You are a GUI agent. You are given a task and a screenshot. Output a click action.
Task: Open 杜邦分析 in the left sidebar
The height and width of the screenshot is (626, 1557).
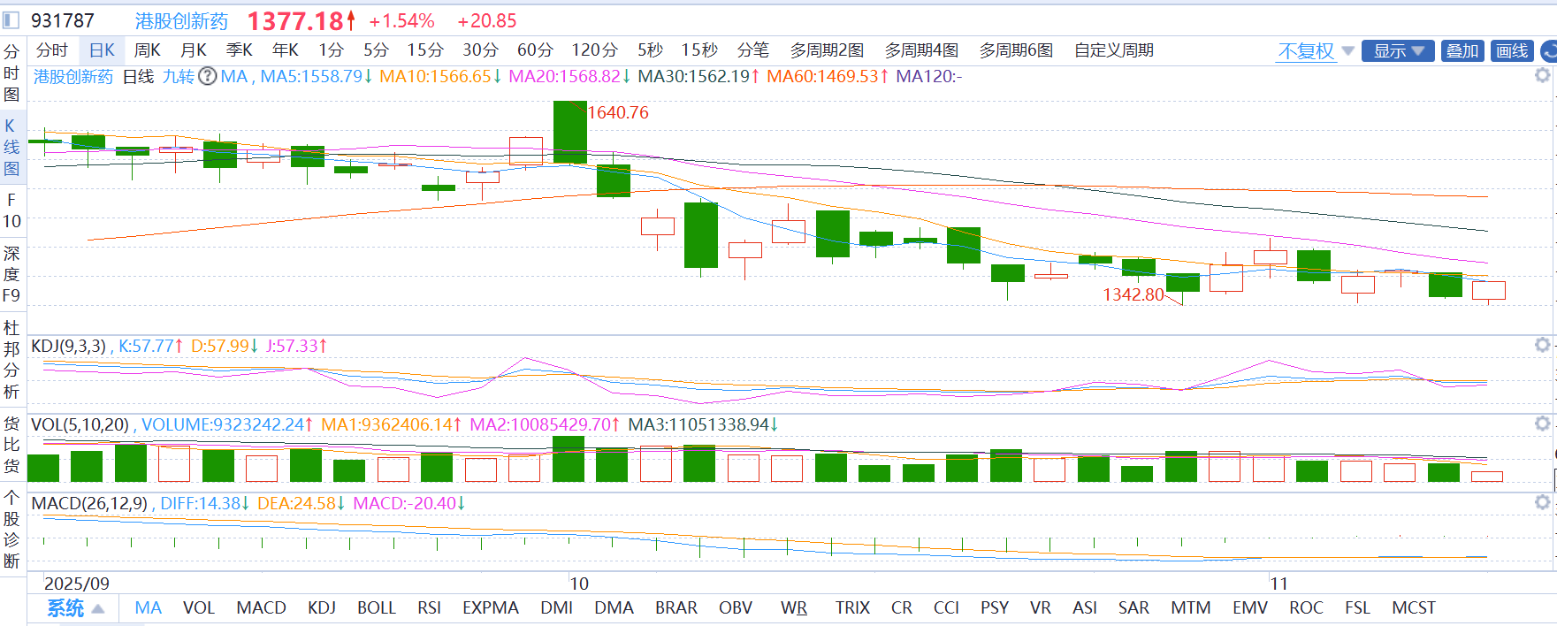tap(11, 359)
